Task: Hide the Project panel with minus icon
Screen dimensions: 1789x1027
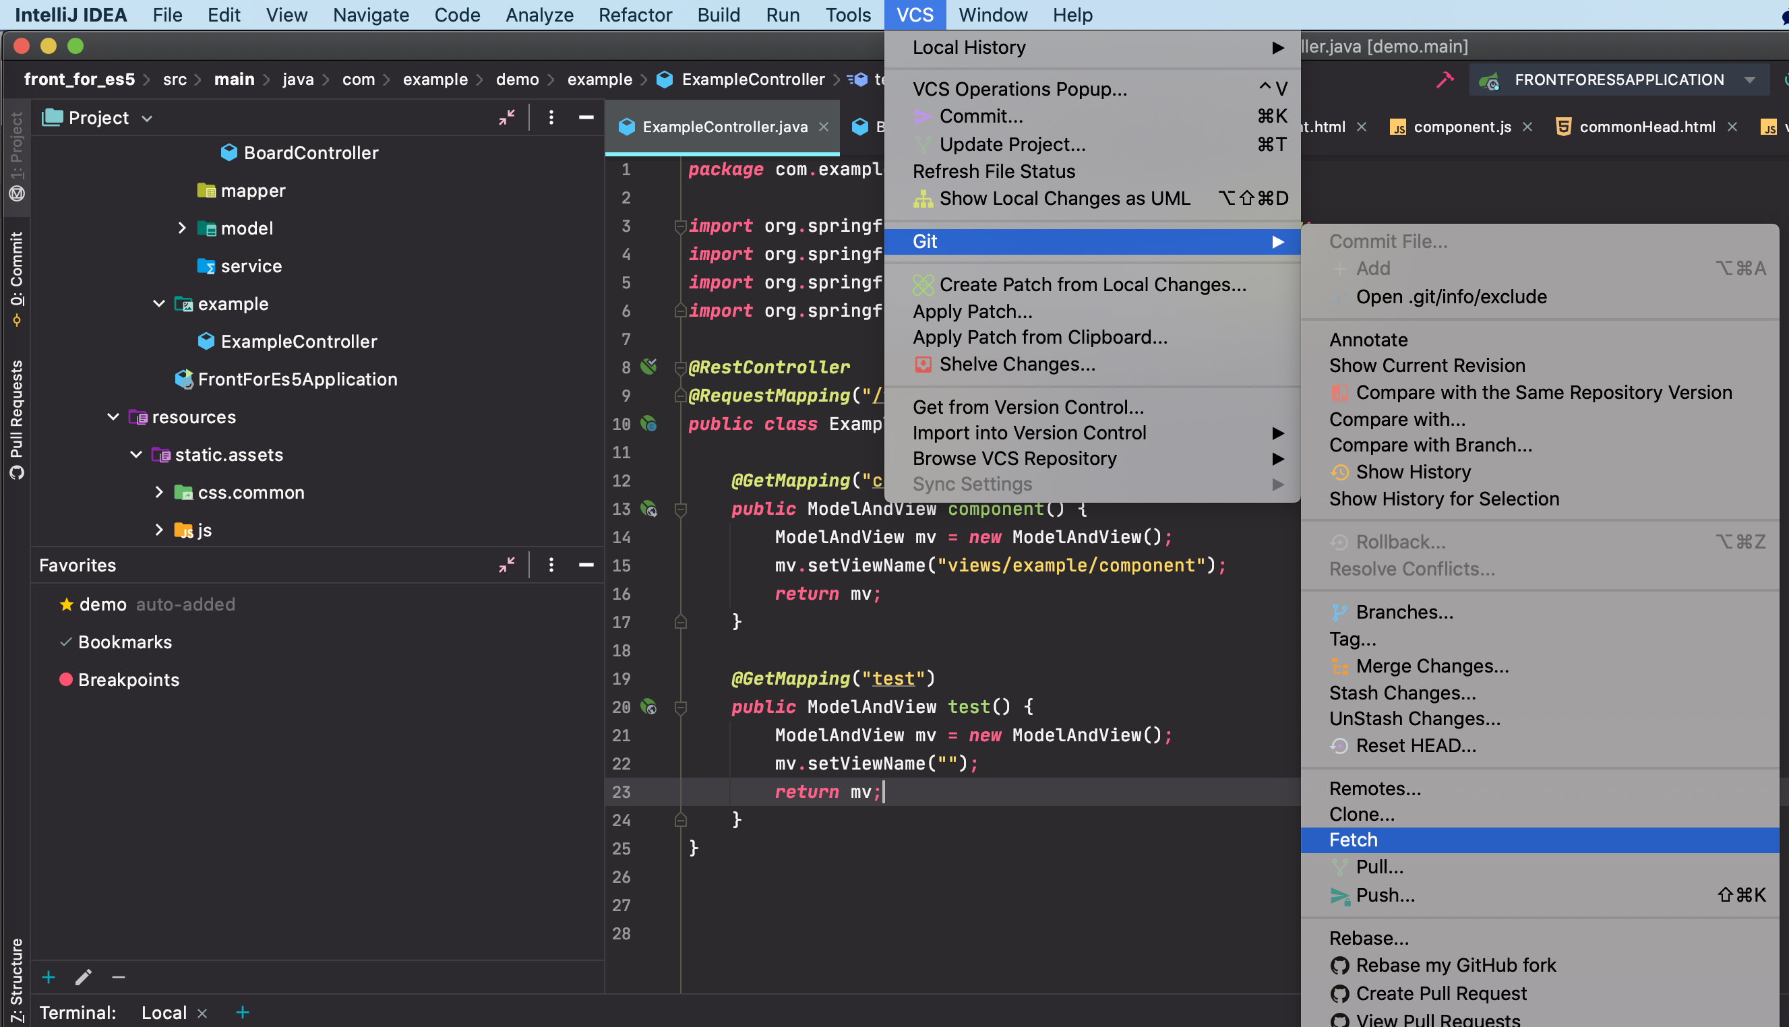Action: [586, 117]
